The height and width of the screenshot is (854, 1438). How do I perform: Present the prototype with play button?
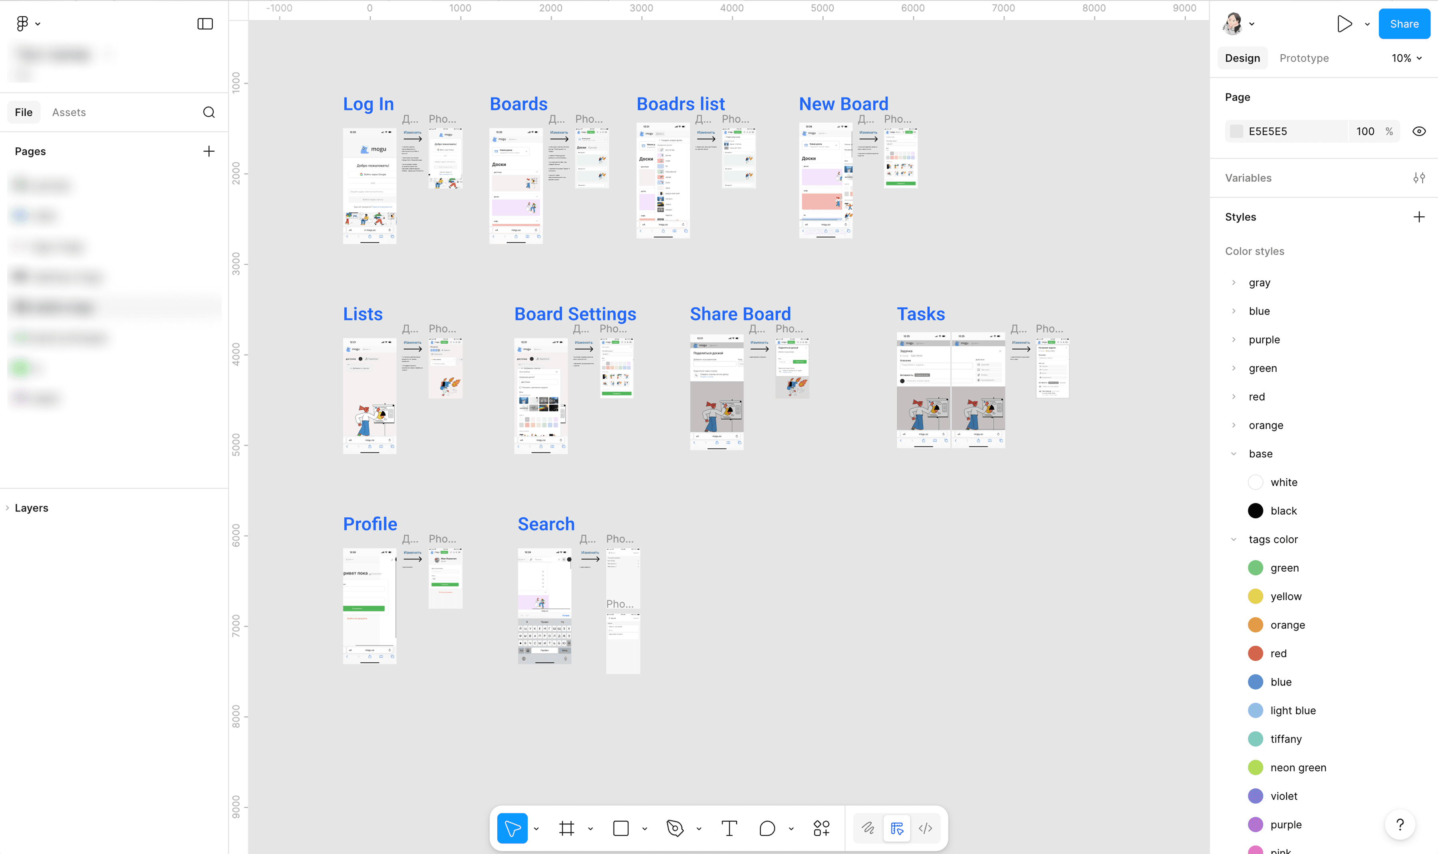1344,24
